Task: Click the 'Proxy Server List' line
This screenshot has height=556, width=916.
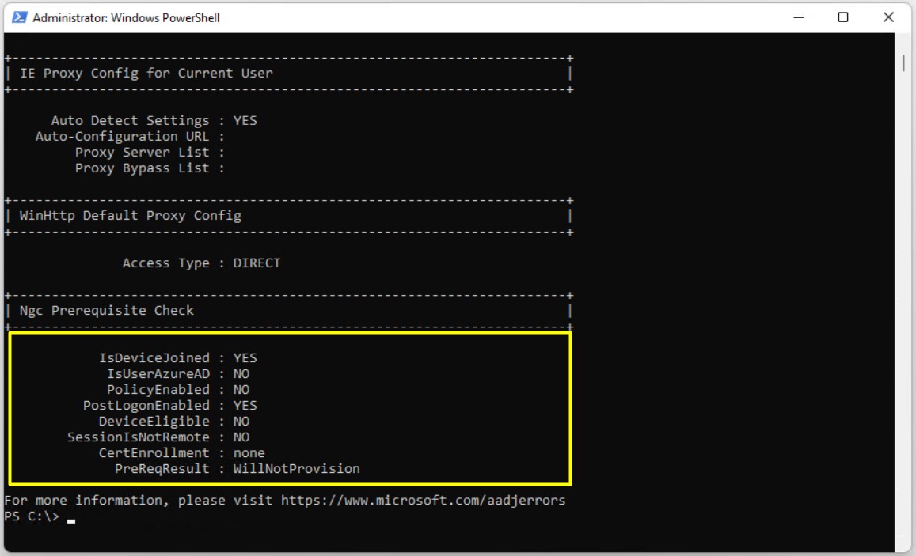Action: pyautogui.click(x=150, y=153)
